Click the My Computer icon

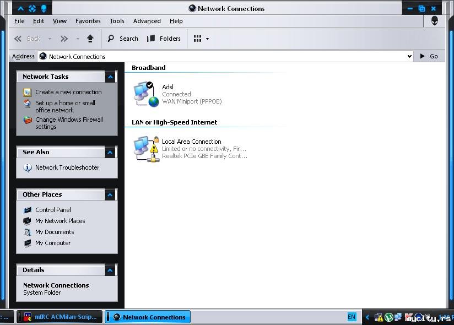click(28, 243)
